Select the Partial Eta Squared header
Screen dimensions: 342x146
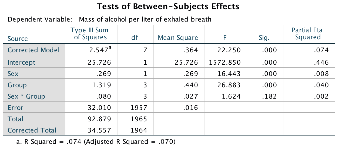[x=307, y=34]
